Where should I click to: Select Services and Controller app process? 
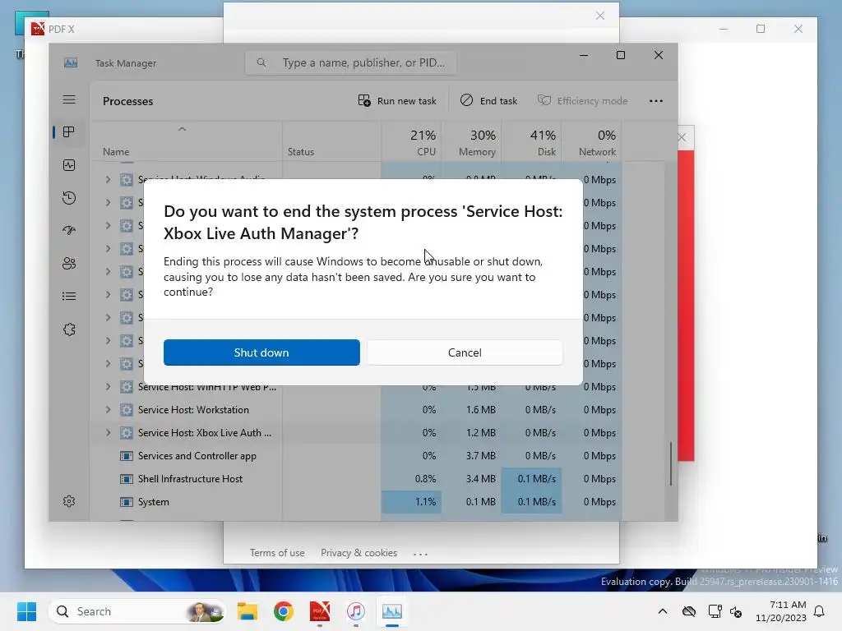point(197,456)
